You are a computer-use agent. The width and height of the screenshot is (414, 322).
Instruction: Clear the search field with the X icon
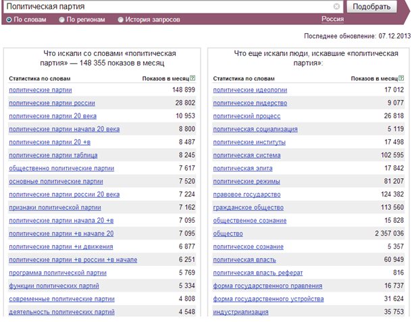coord(336,6)
